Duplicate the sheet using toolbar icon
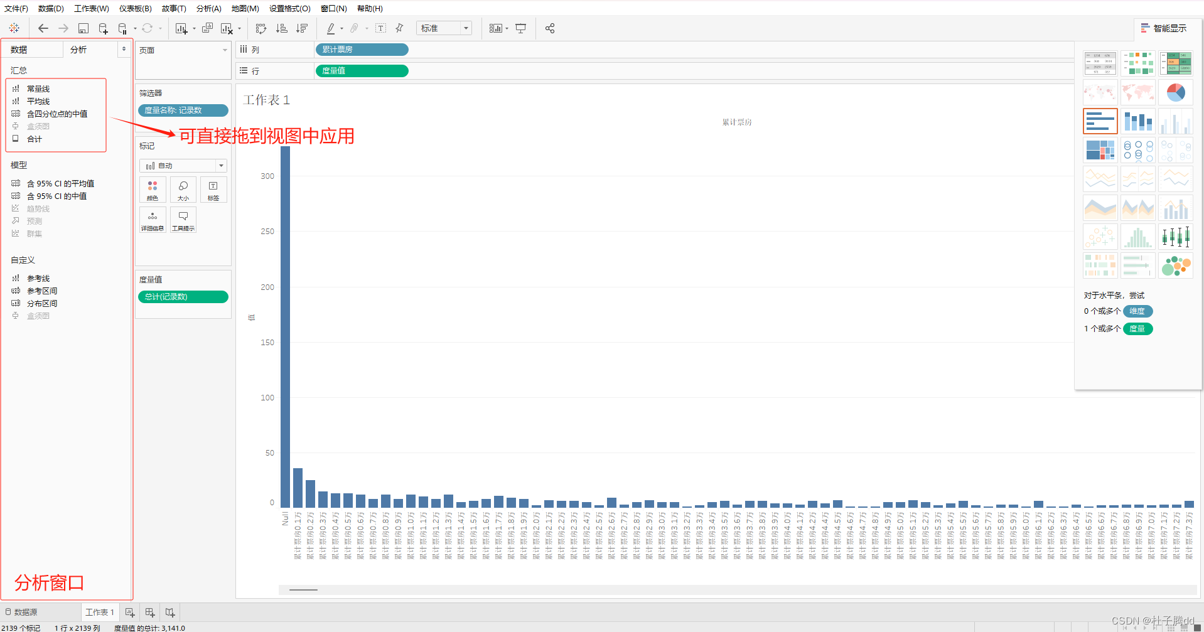The height and width of the screenshot is (632, 1204). click(x=207, y=28)
